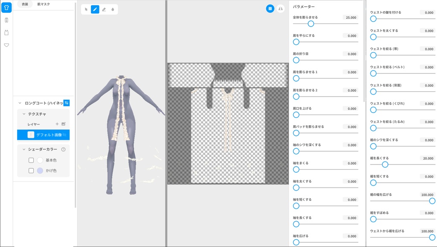The height and width of the screenshot is (247, 437).
Task: Switch to the 肌マスク tab
Action: tap(44, 4)
